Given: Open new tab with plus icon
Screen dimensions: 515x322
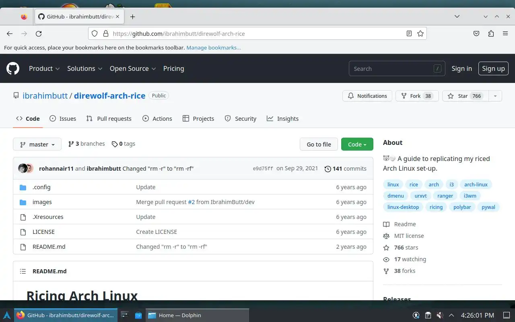Looking at the screenshot, I should coord(132,17).
